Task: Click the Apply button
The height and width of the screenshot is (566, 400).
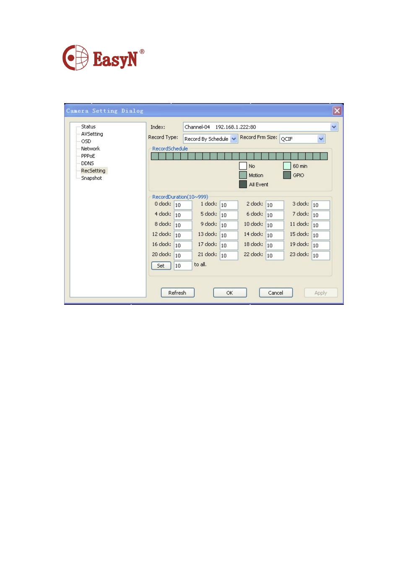Action: coord(321,293)
